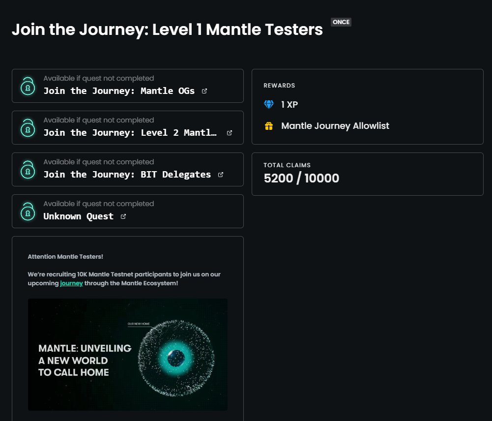Open external link icon for BIT Delegates
Viewport: 492px width, 421px height.
coord(221,175)
